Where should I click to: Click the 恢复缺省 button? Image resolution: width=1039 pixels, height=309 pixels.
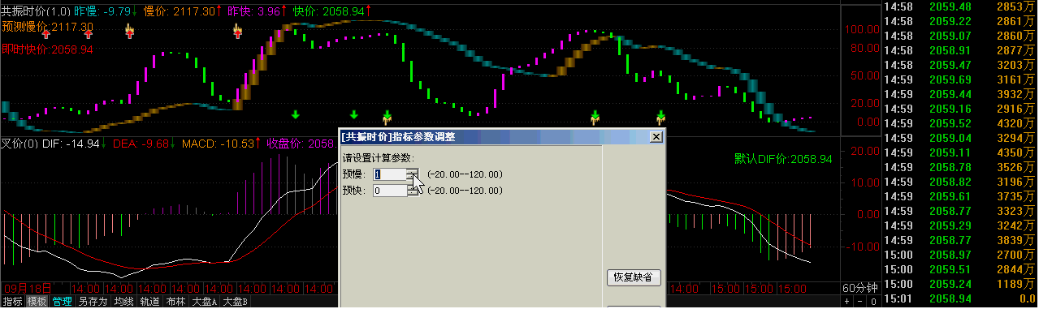pyautogui.click(x=634, y=277)
